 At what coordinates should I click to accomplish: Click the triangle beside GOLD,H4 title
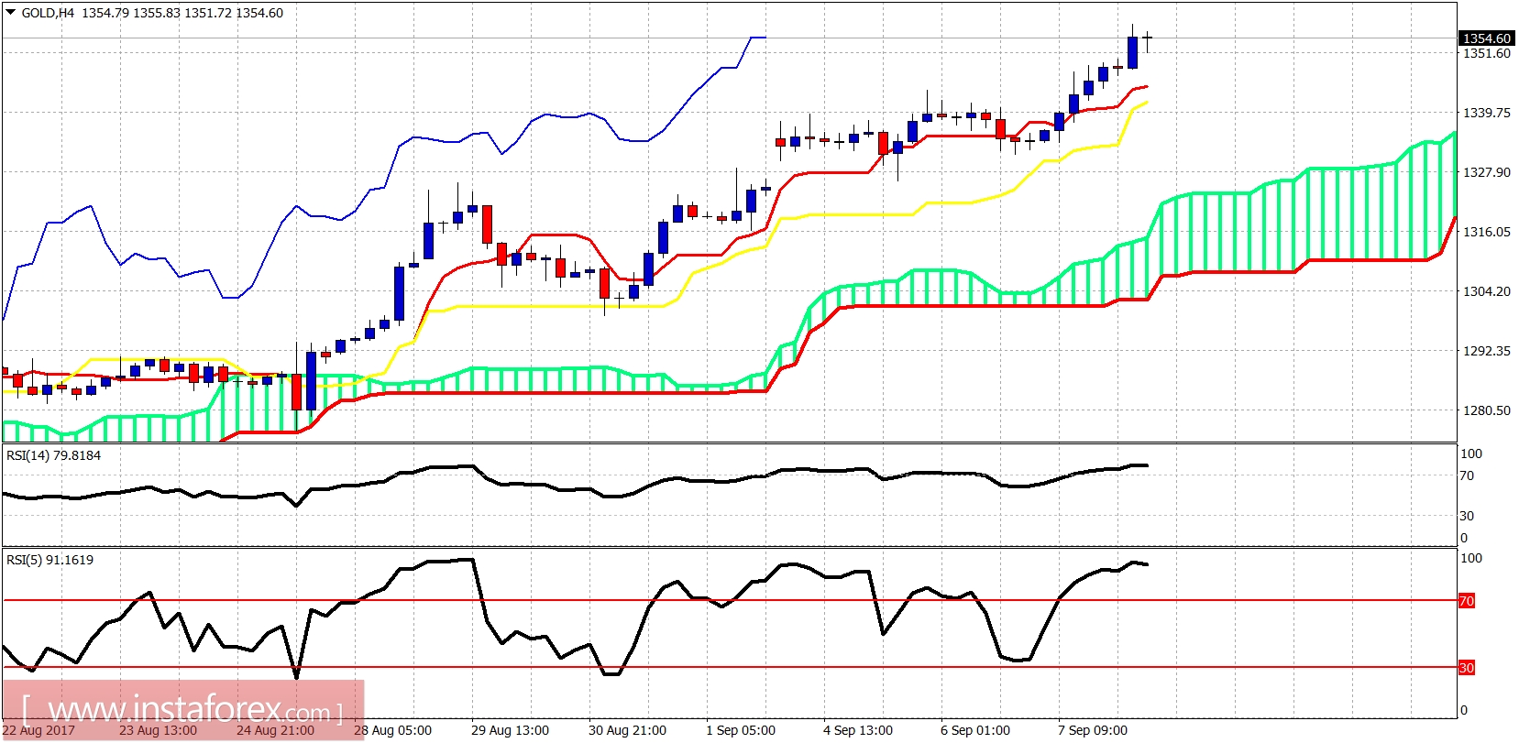[x=11, y=13]
